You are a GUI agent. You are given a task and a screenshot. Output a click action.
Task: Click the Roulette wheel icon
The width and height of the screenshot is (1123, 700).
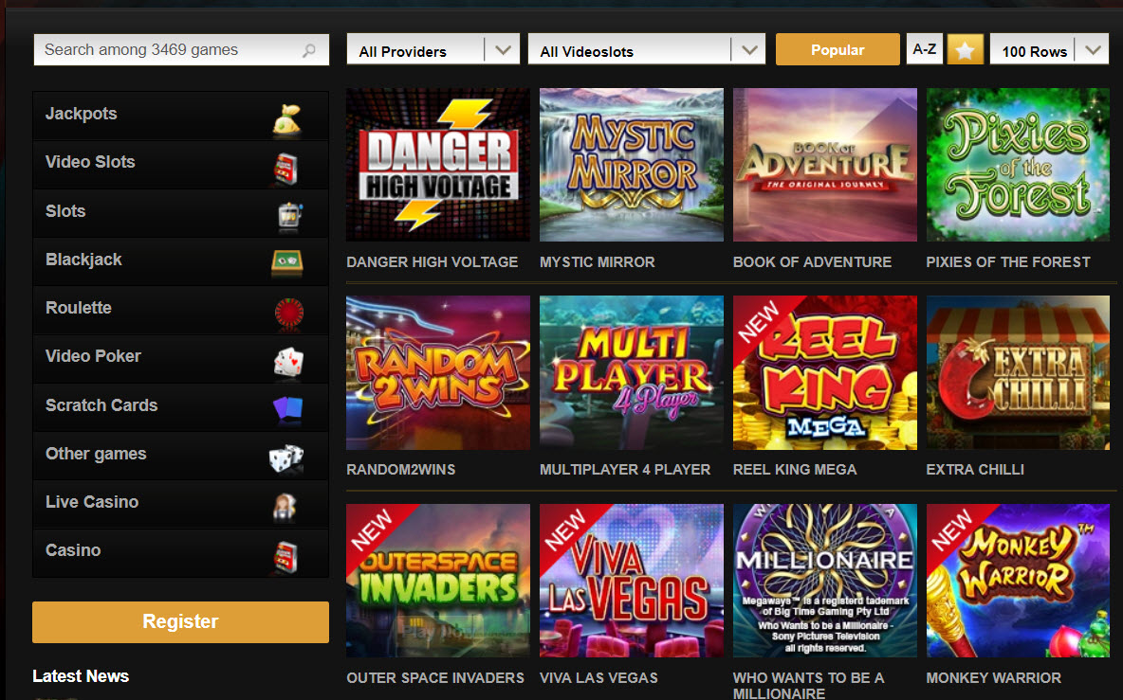[289, 313]
